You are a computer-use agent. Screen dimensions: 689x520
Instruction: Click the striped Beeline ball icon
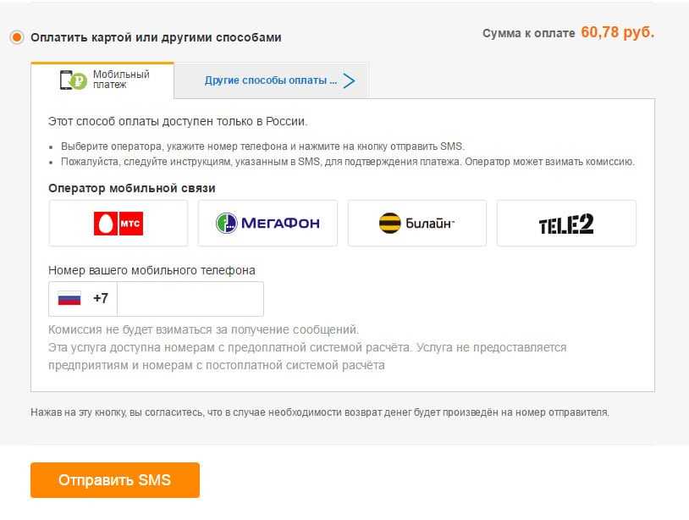click(389, 224)
